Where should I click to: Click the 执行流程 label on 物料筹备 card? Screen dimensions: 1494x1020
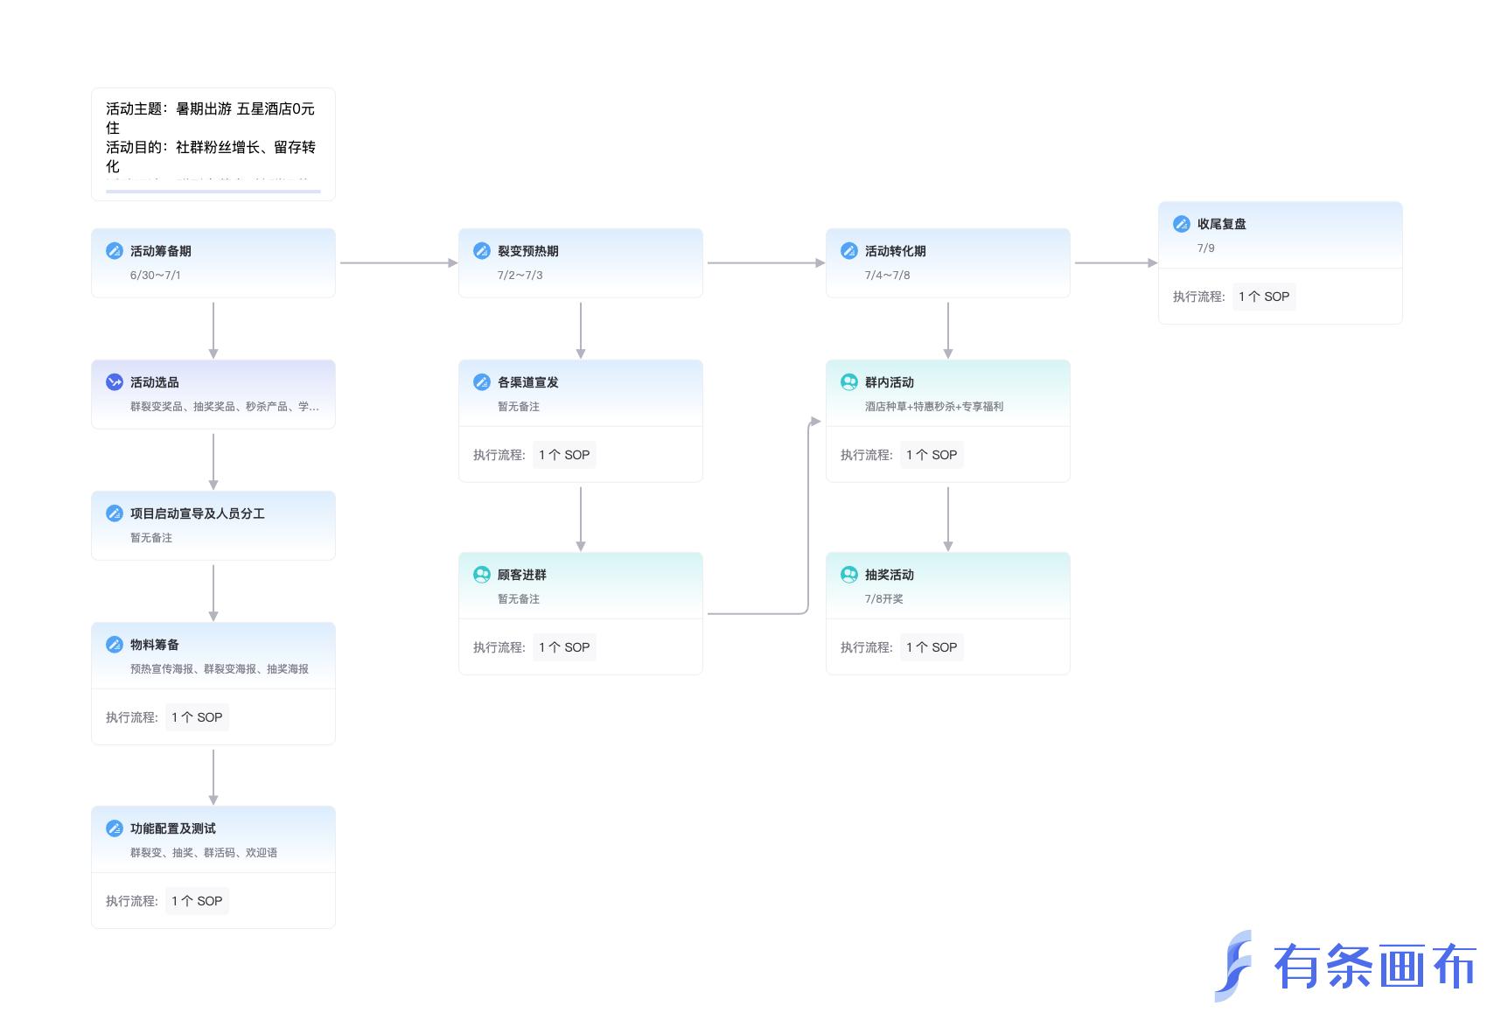[132, 717]
